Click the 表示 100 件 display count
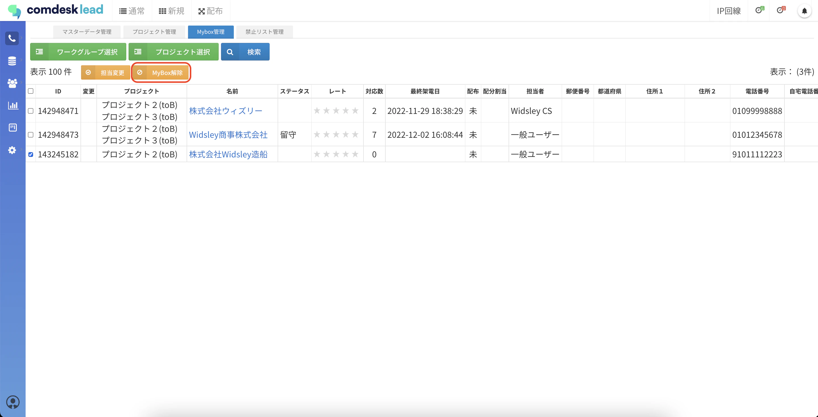 [x=51, y=72]
